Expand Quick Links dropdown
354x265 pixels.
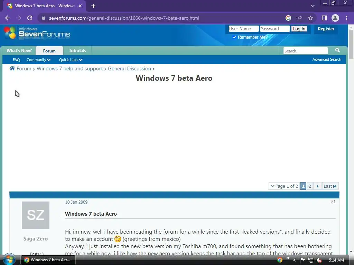[71, 60]
